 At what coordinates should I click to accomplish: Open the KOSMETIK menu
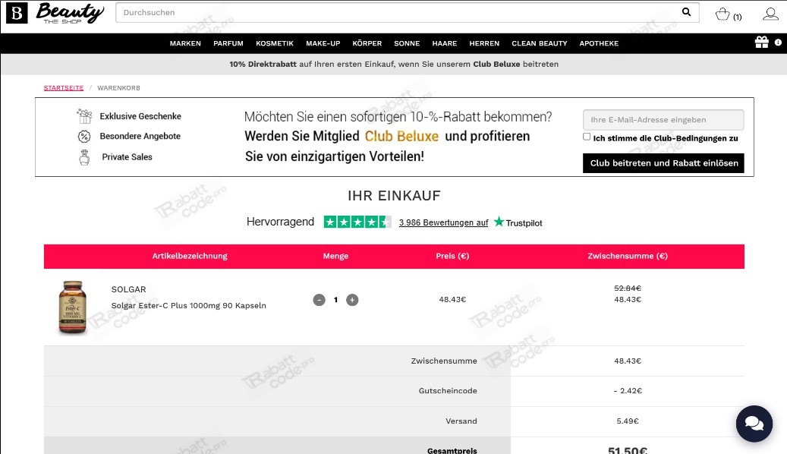click(x=275, y=43)
